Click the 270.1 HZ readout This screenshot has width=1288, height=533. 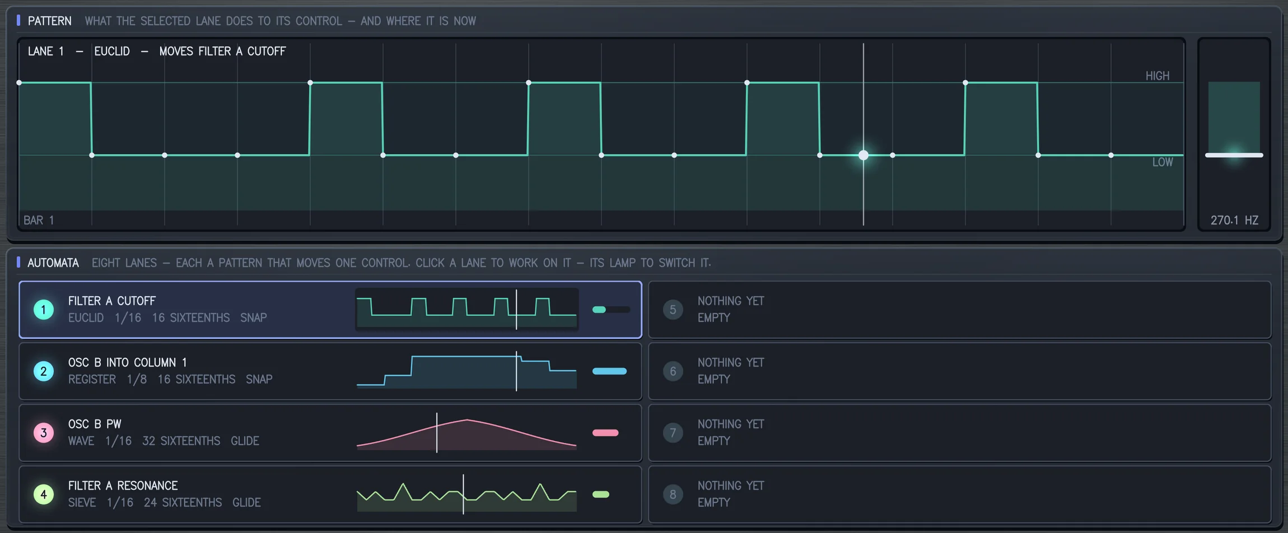coord(1234,220)
